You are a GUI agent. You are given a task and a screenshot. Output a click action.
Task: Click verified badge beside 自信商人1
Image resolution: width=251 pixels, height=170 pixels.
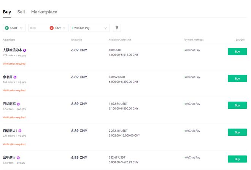(20, 131)
